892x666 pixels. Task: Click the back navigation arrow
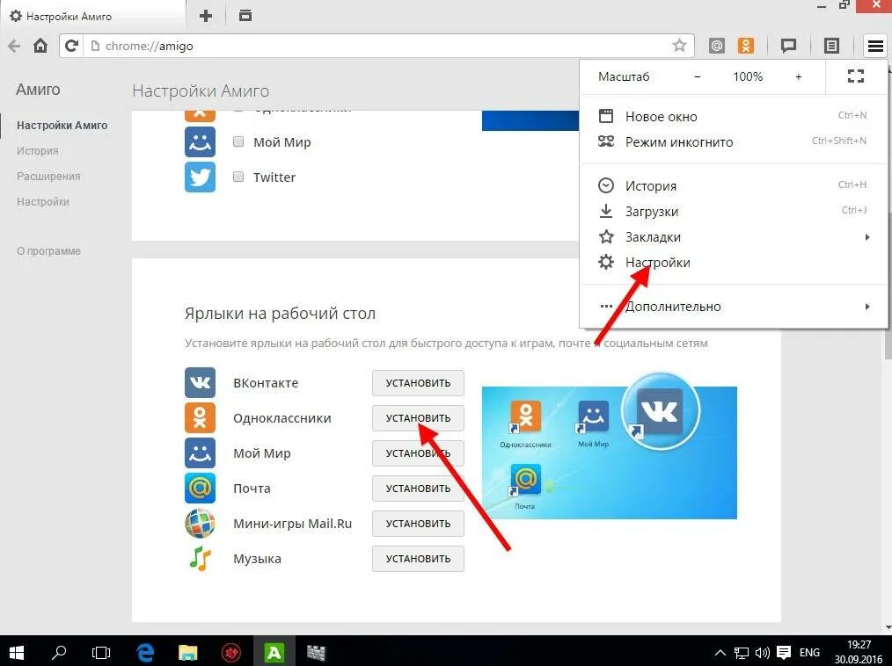[x=14, y=46]
